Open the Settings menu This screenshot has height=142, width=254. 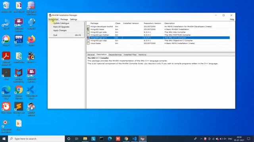[73, 19]
